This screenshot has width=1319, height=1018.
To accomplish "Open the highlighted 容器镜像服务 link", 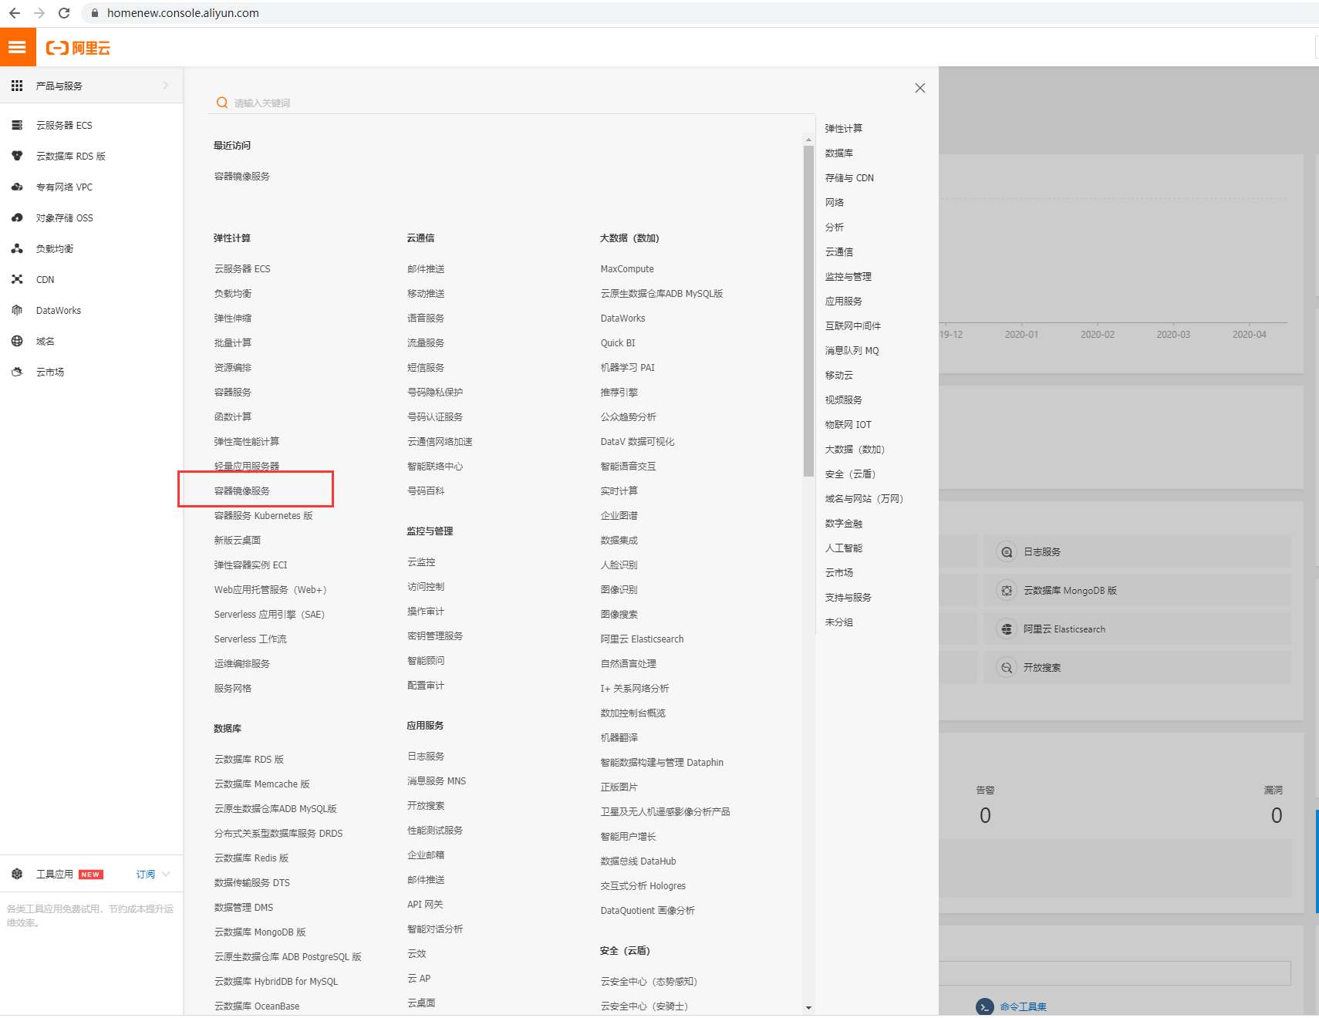I will 241,490.
